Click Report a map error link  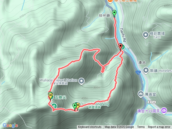[159, 127]
